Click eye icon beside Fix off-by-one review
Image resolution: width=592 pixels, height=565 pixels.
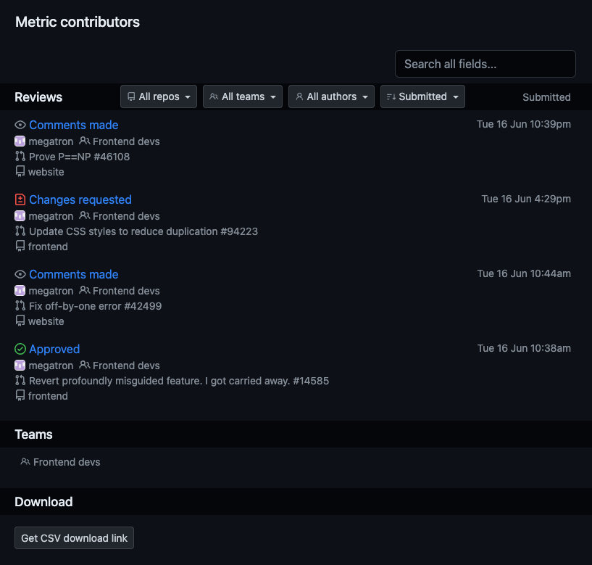pyautogui.click(x=20, y=274)
